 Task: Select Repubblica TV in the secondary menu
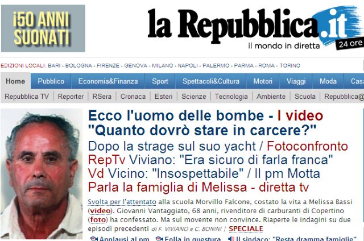[x=27, y=97]
